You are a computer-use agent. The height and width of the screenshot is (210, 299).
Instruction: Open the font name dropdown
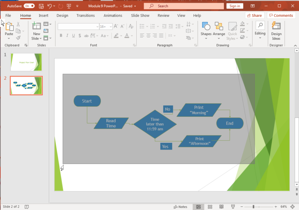coord(97,27)
